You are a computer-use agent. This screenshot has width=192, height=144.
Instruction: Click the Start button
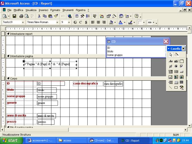tap(11, 140)
